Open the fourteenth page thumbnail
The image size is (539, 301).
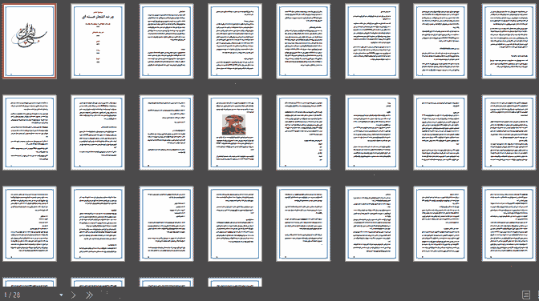point(372,132)
